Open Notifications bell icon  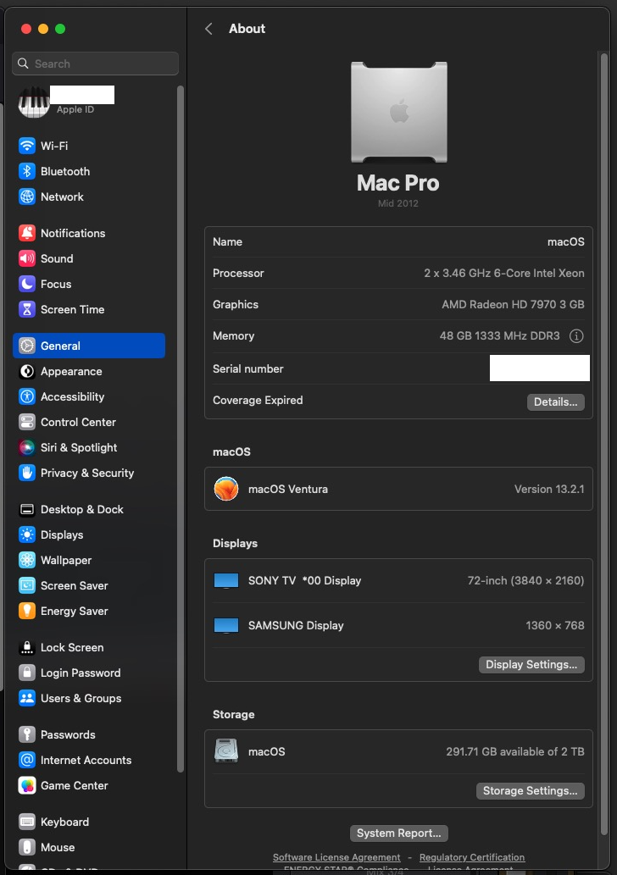[x=27, y=233]
